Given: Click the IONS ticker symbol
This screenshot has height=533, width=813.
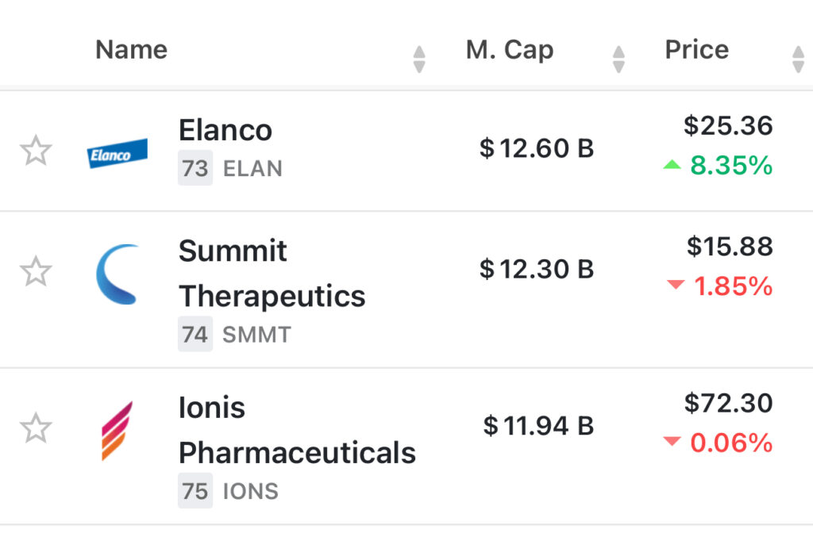Looking at the screenshot, I should coord(251,492).
